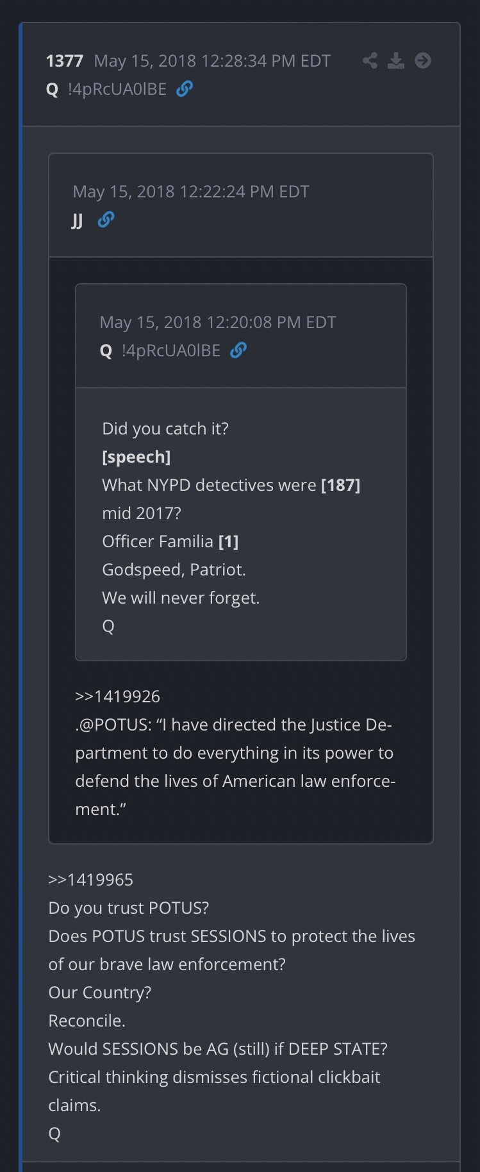Click the bold [speech] text
Screen dimensions: 480x1172
(x=136, y=457)
